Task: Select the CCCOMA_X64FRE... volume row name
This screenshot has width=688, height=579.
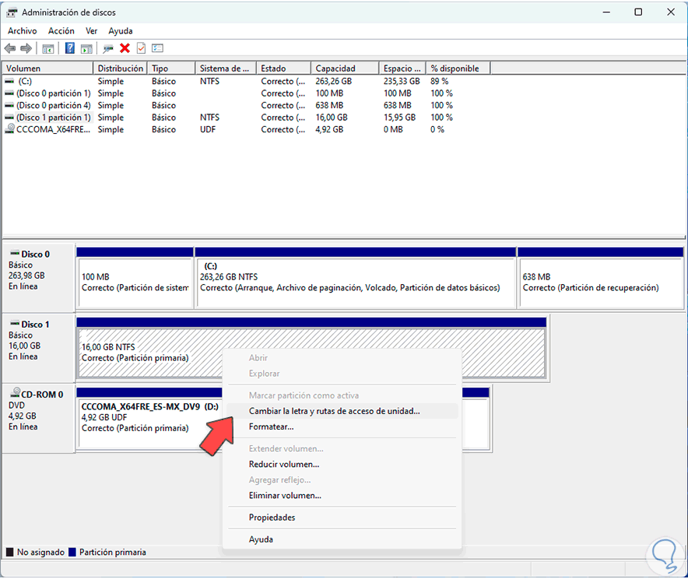Action: [53, 129]
